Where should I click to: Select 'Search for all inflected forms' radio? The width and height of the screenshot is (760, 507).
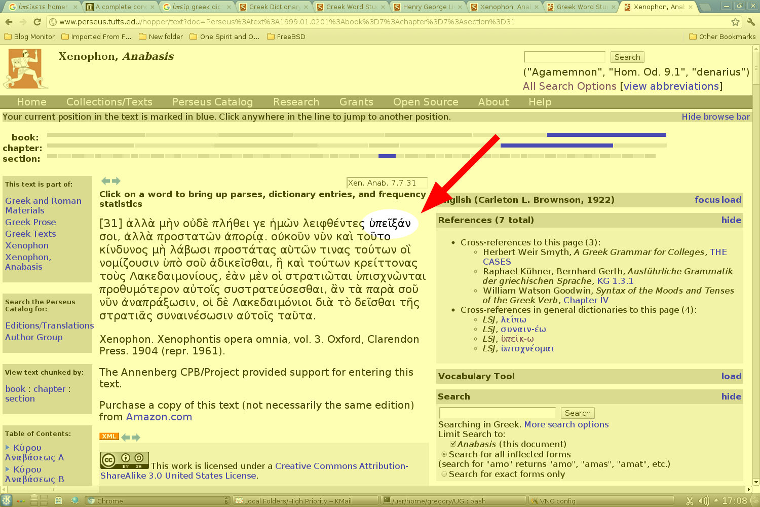click(x=444, y=454)
